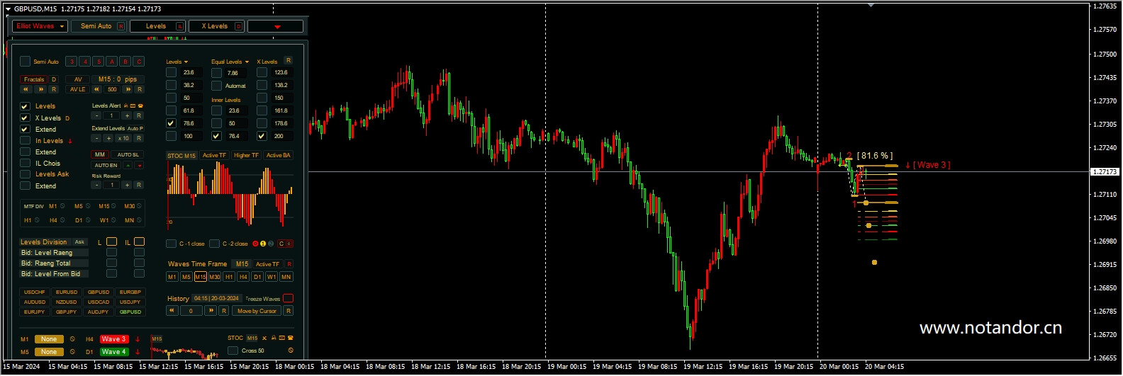Click the H4 waves time frame button

coord(243,277)
